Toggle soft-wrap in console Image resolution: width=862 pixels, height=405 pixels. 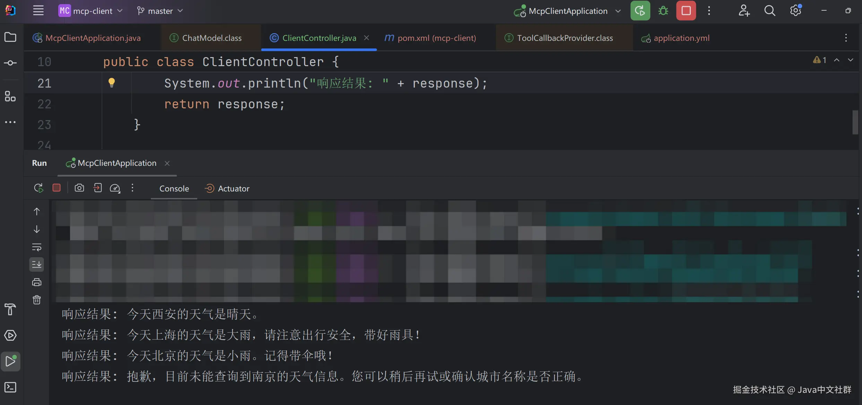click(37, 247)
